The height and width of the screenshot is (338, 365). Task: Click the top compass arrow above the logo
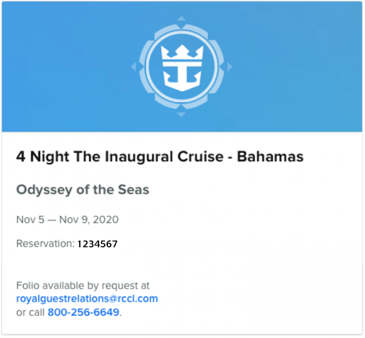pos(181,18)
